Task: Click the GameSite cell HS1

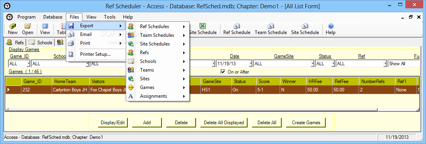Action: pyautogui.click(x=216, y=90)
